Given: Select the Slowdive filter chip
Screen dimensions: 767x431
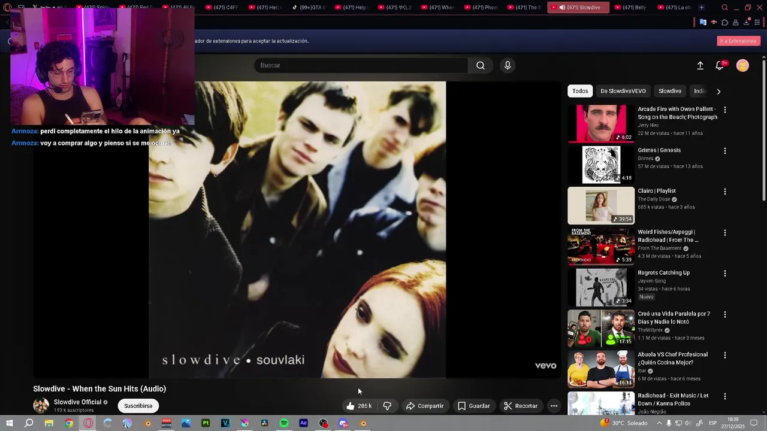Looking at the screenshot, I should click(670, 91).
